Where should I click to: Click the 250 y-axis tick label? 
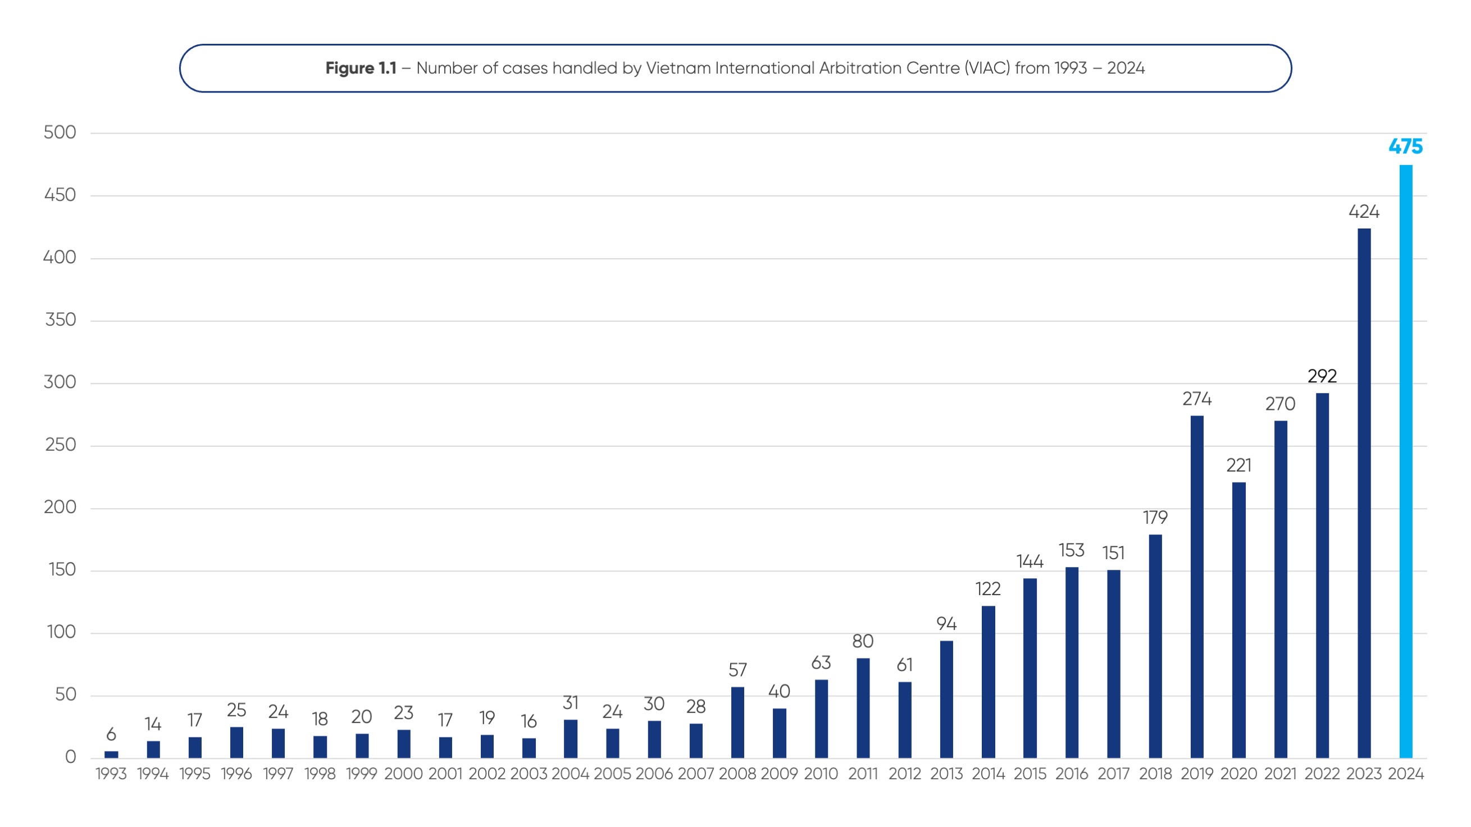[x=60, y=445]
